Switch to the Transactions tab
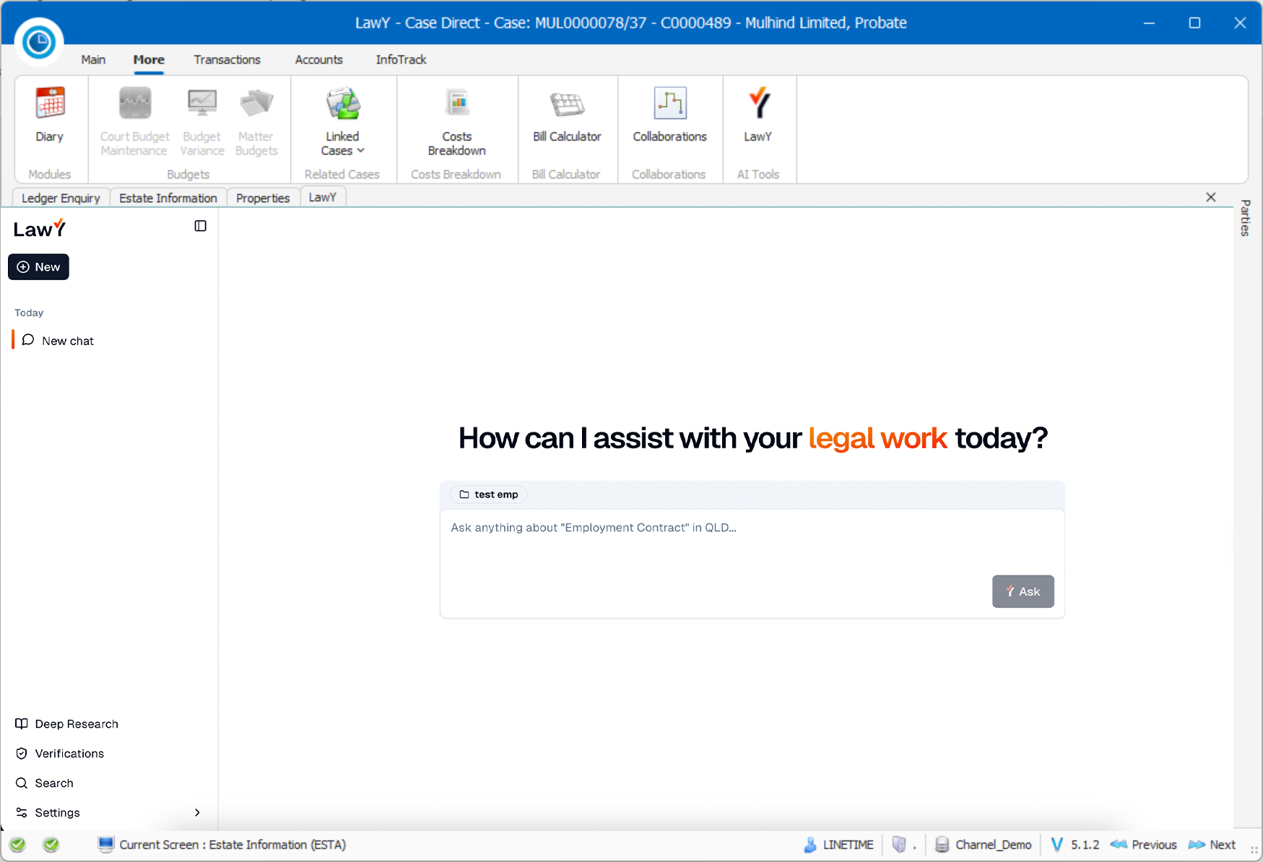1263x862 pixels. click(x=227, y=60)
